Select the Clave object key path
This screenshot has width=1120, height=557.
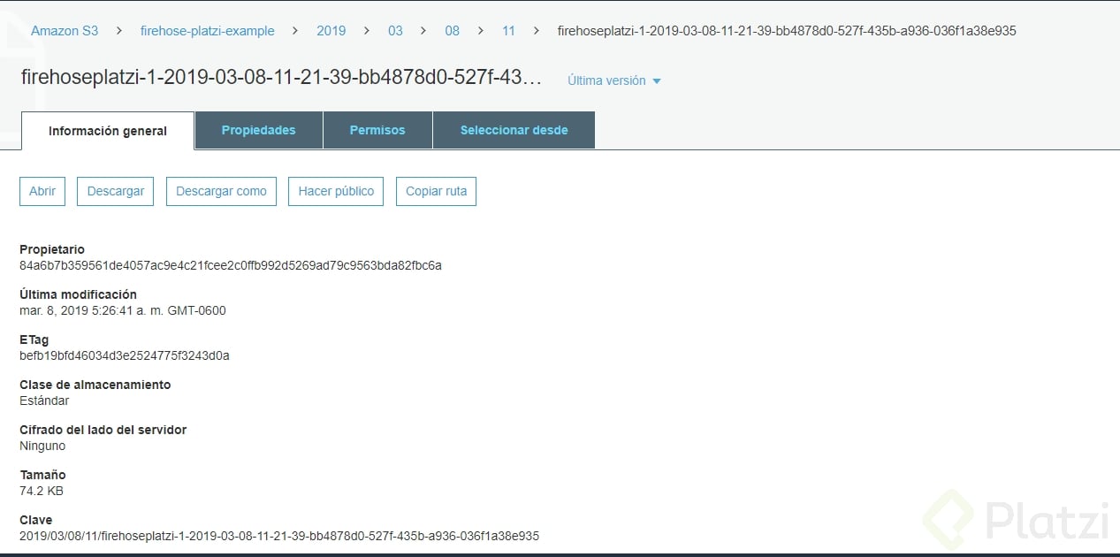point(279,536)
